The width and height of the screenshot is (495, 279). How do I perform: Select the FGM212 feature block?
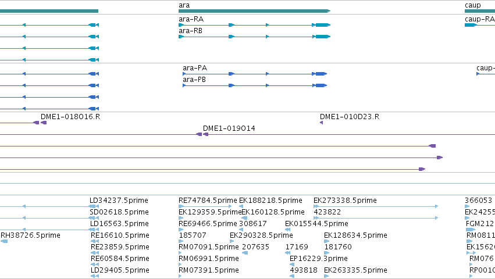[x=471, y=230]
